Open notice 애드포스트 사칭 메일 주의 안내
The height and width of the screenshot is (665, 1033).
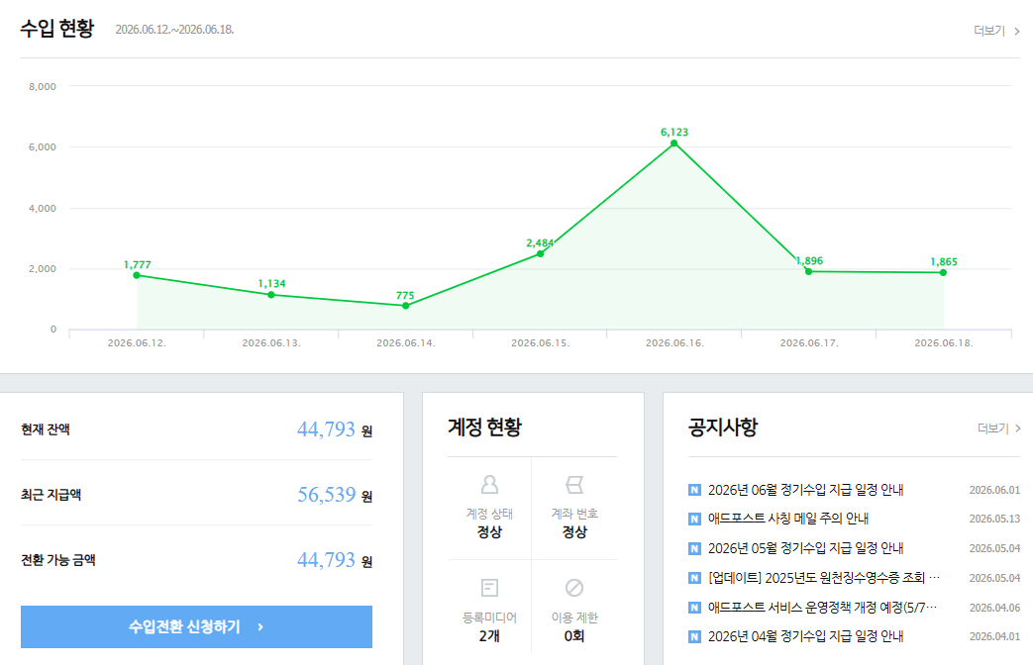coord(788,519)
